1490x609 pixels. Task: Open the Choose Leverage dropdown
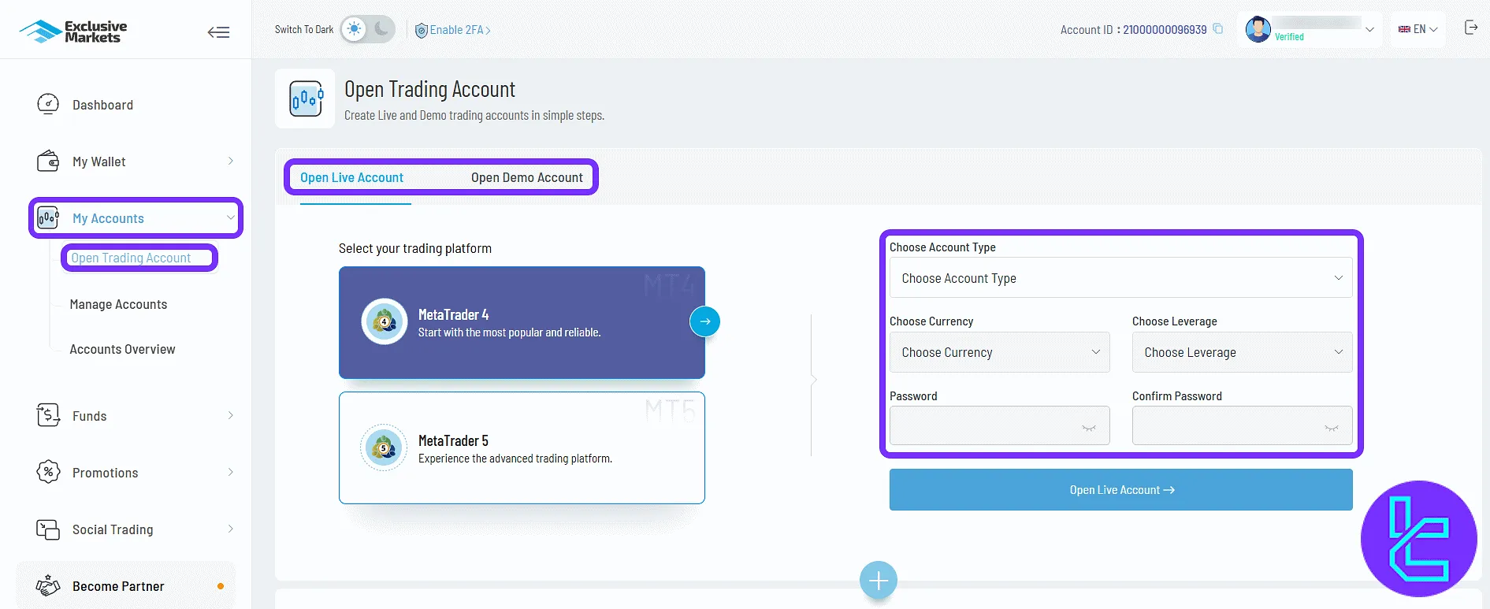tap(1242, 352)
